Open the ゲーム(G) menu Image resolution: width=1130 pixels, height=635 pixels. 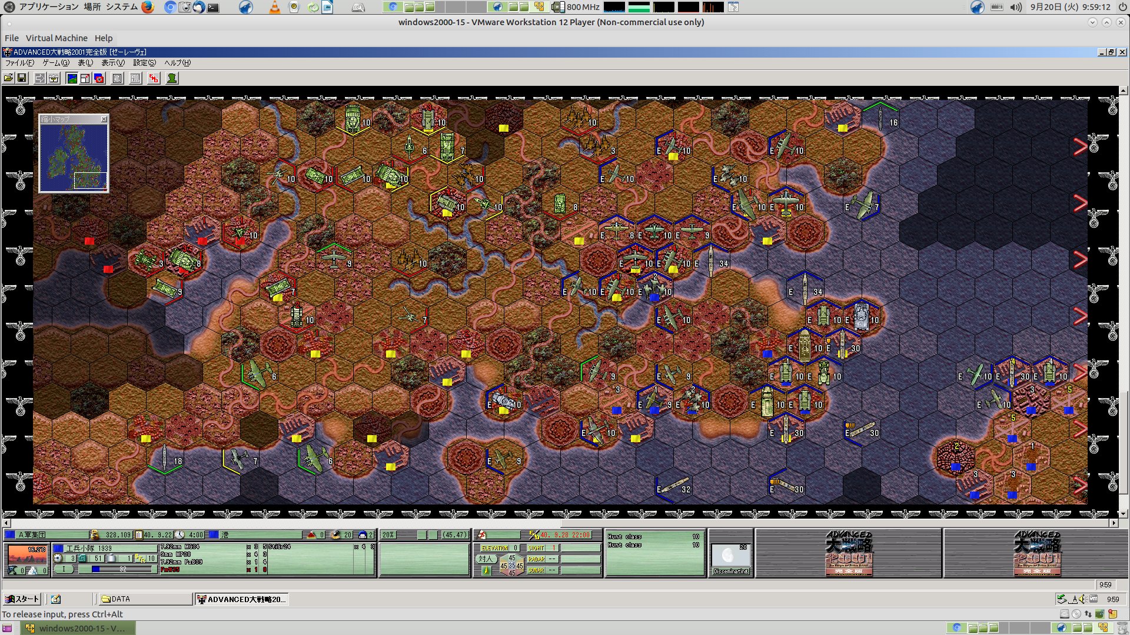tap(56, 63)
